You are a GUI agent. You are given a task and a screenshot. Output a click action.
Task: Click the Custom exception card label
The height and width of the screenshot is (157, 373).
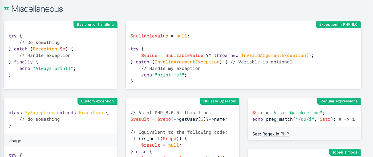click(x=97, y=101)
